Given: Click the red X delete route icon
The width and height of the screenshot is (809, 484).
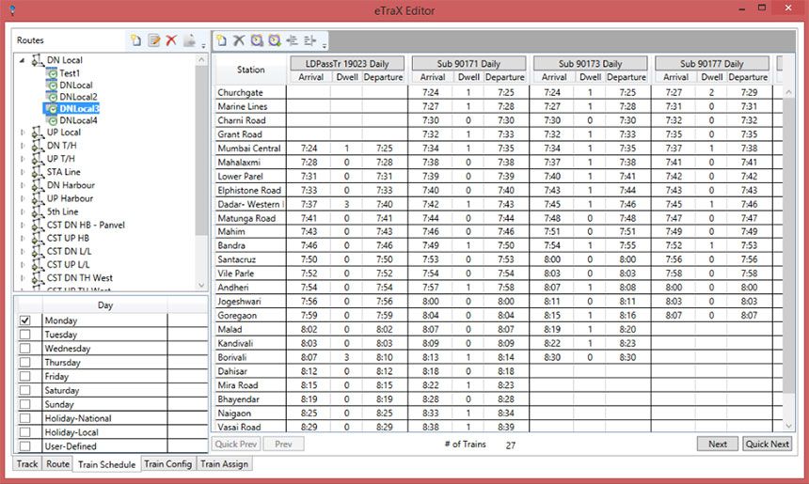Looking at the screenshot, I should pyautogui.click(x=170, y=40).
